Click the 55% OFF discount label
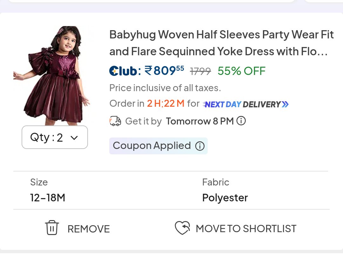This screenshot has width=343, height=269. (241, 71)
